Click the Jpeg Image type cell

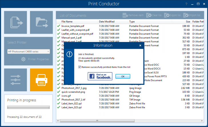tap(135, 88)
